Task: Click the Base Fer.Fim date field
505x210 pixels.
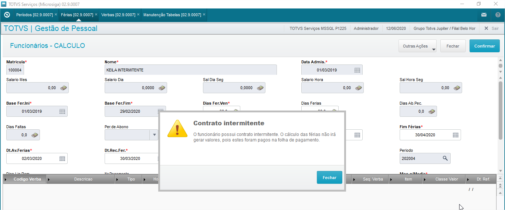Action: [x=135, y=111]
